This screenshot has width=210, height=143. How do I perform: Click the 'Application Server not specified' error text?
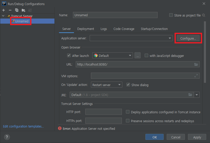pyautogui.click(x=93, y=129)
